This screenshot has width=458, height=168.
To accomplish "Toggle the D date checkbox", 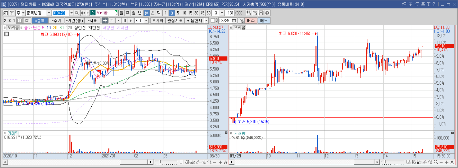I will tap(213, 21).
